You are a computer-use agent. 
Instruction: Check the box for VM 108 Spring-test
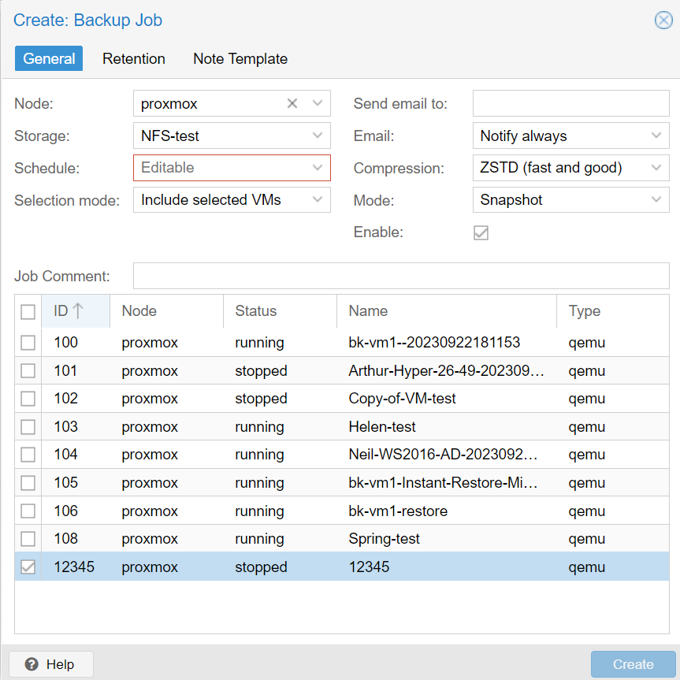point(28,539)
